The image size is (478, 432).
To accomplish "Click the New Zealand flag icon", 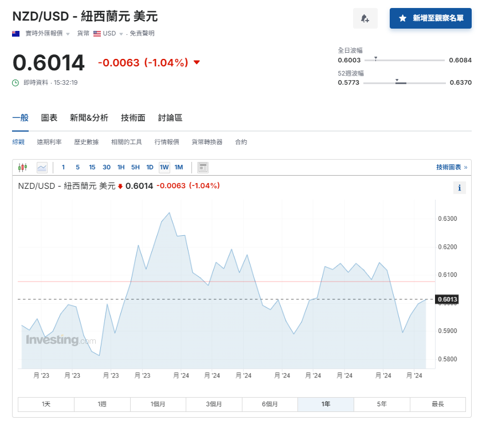I will click(14, 34).
